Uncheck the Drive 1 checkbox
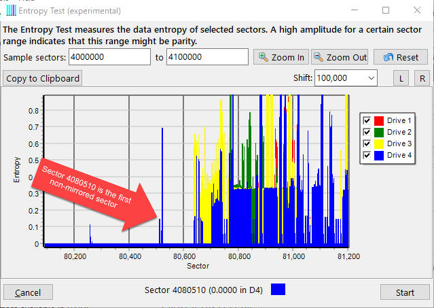This screenshot has height=308, width=434. 367,120
